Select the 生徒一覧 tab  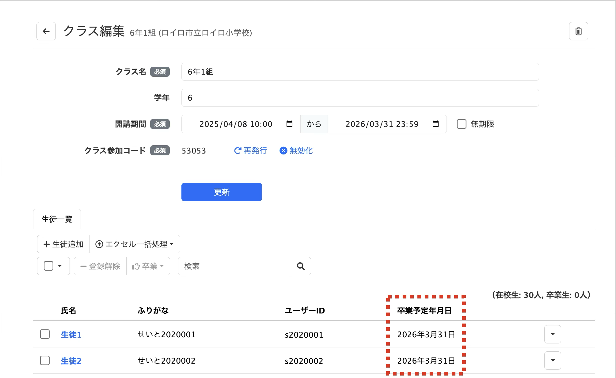(57, 219)
